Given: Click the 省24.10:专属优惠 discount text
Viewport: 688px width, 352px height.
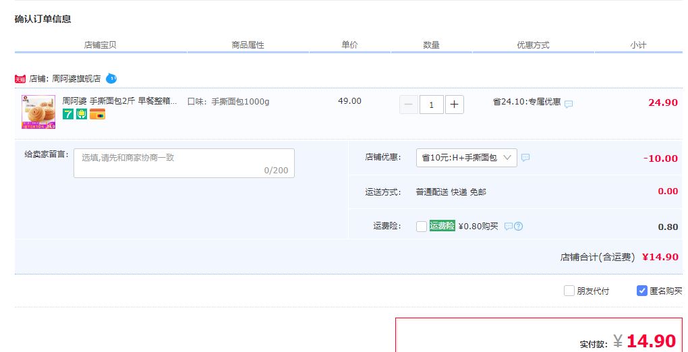Looking at the screenshot, I should point(527,102).
